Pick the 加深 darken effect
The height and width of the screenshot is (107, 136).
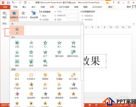(31, 86)
